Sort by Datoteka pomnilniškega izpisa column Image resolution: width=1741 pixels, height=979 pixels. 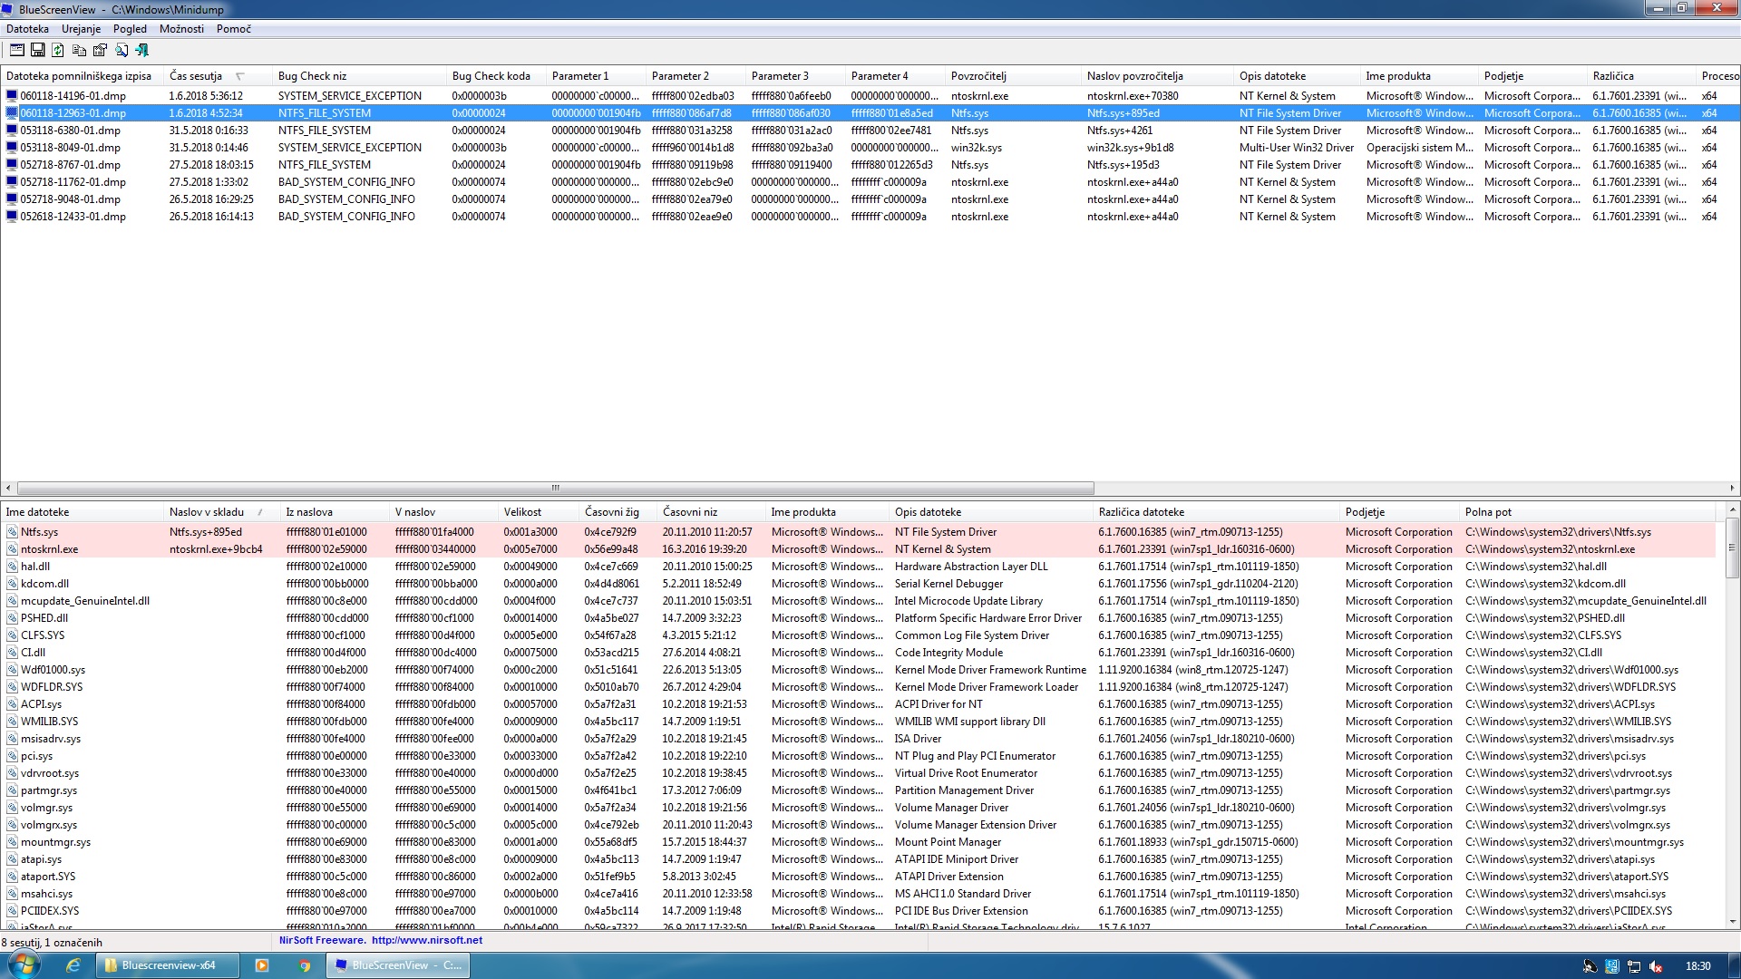[x=82, y=76]
